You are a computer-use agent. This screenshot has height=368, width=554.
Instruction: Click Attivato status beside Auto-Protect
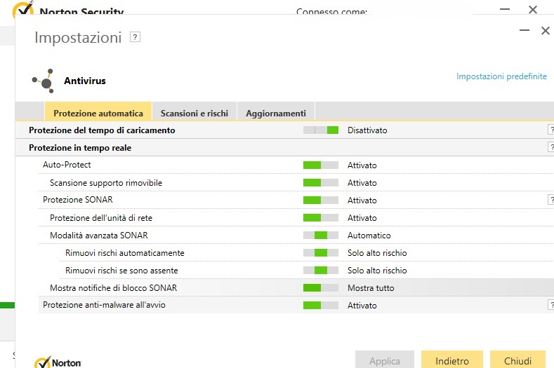(x=362, y=165)
